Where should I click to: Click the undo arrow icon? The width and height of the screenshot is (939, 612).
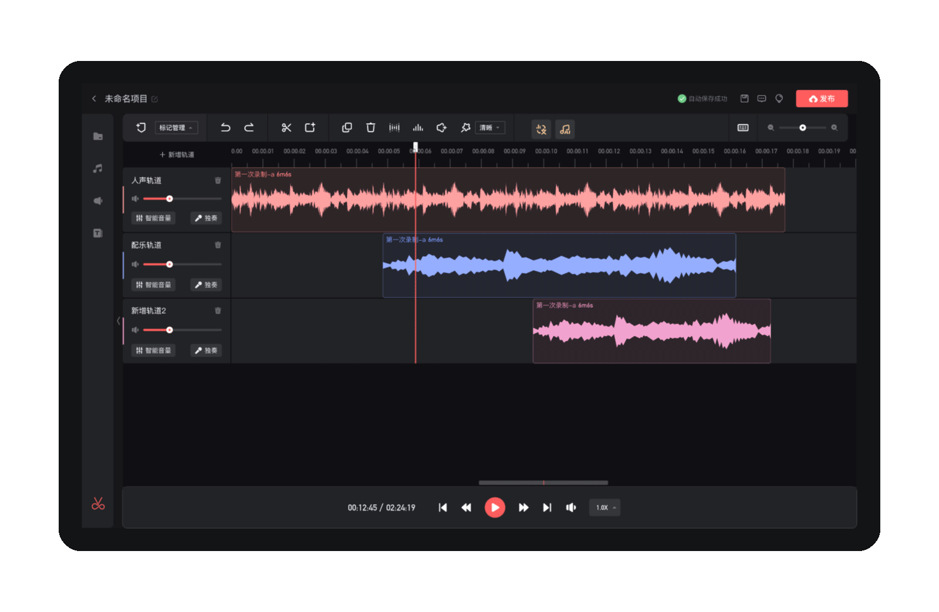(x=225, y=128)
